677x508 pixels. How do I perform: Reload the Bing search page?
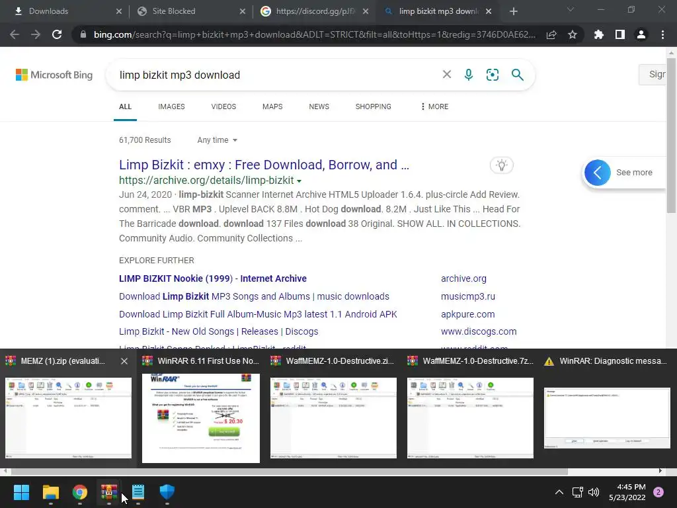[x=57, y=34]
